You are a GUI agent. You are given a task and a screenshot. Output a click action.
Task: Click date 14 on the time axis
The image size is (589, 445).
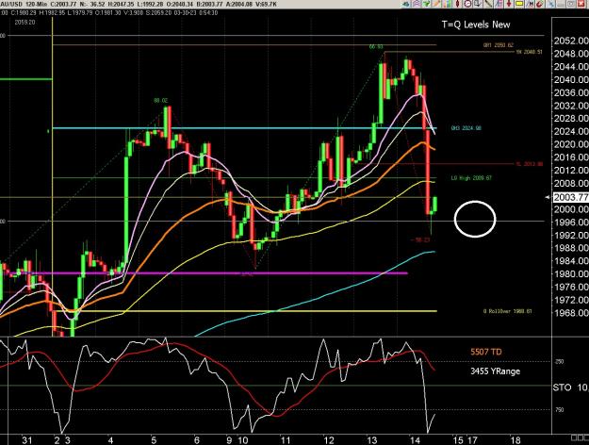pyautogui.click(x=415, y=440)
